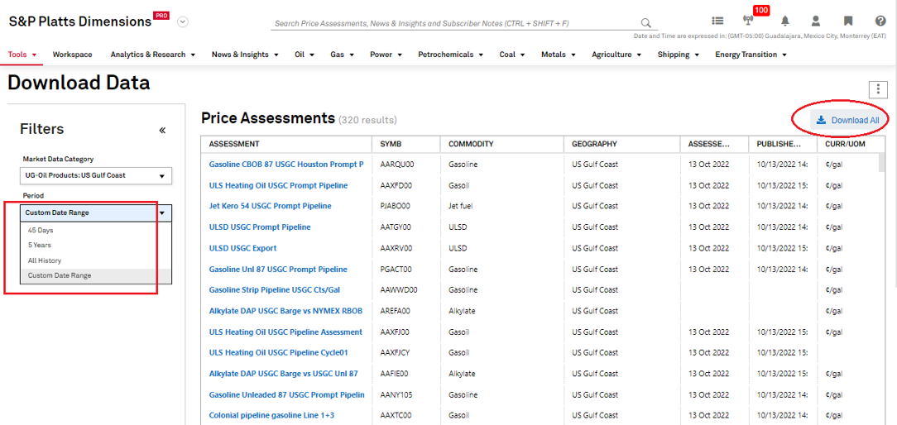
Task: Expand the News & Insights menu
Action: point(245,55)
